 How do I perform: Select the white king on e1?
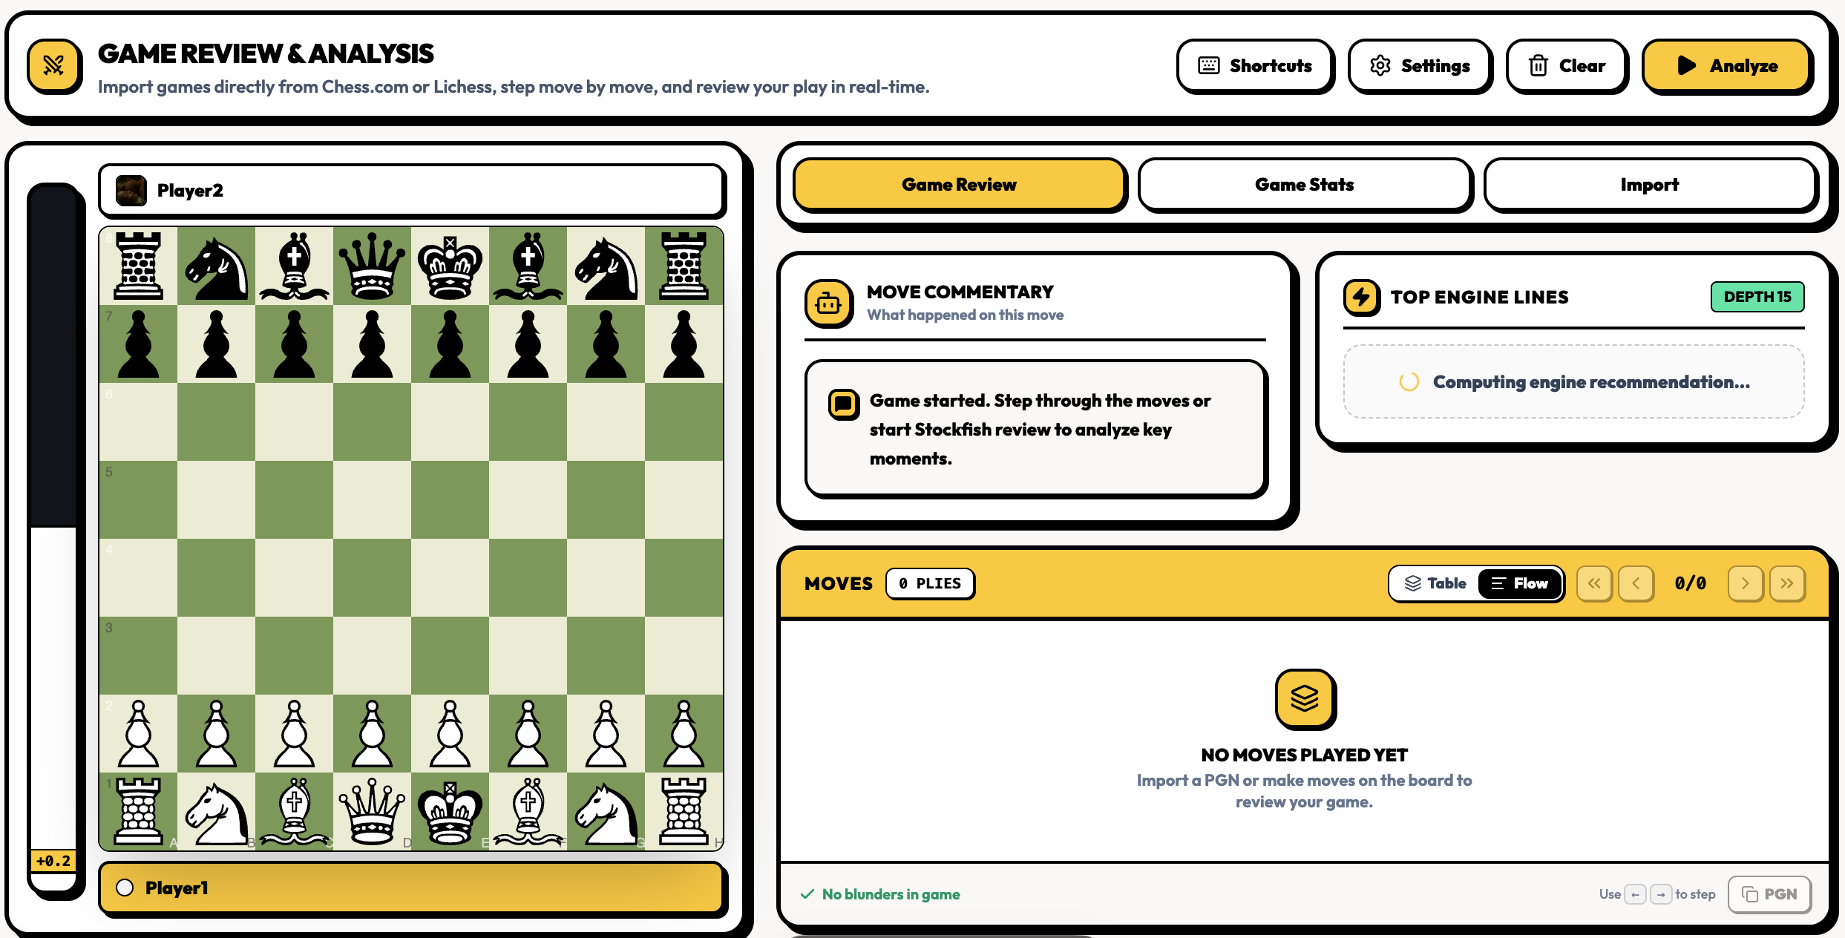click(x=450, y=811)
